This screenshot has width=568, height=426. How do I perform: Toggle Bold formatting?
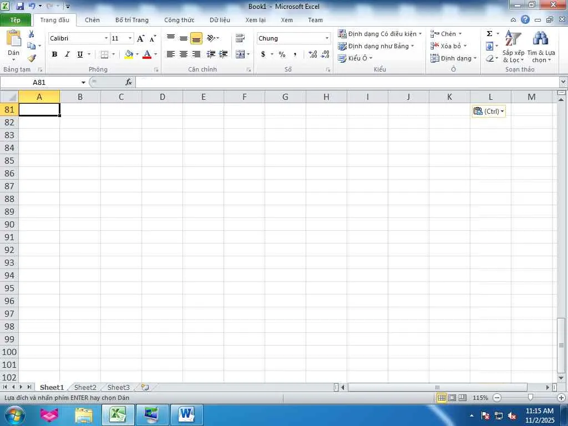click(x=54, y=54)
